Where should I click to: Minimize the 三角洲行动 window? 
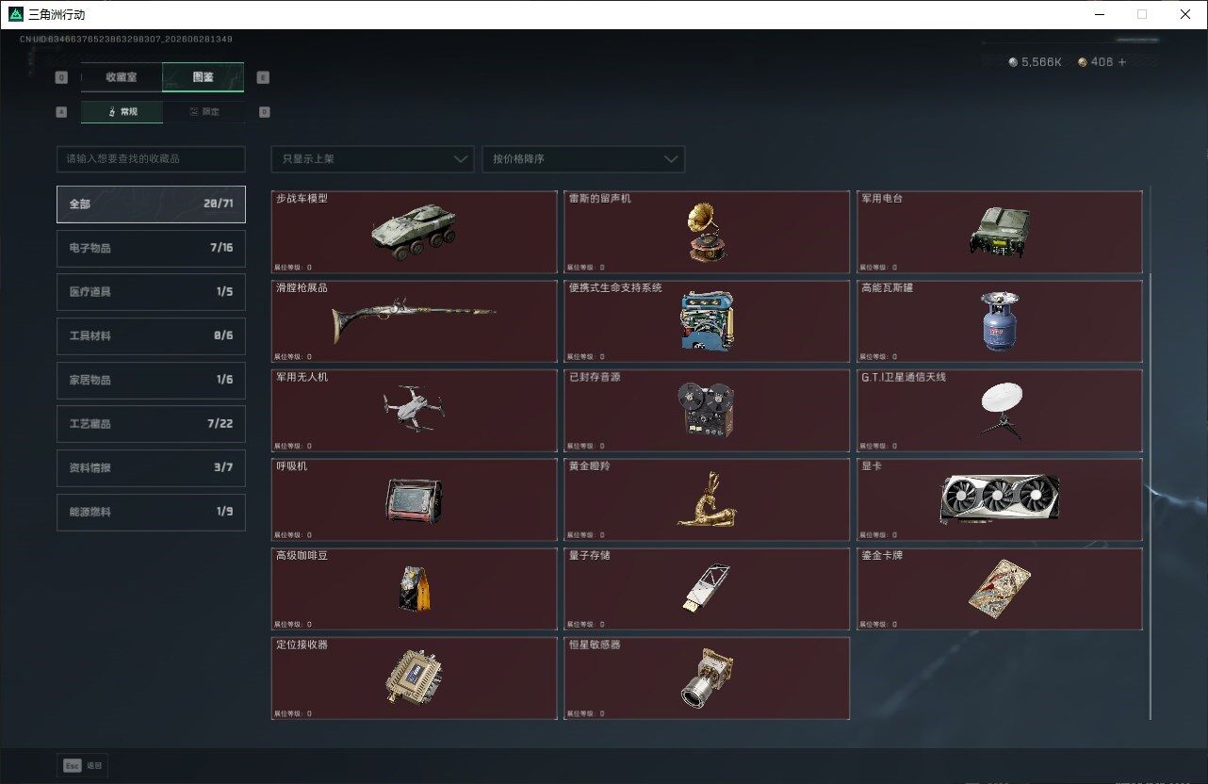tap(1099, 14)
